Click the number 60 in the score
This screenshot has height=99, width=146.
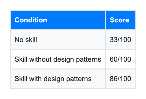click(x=113, y=59)
